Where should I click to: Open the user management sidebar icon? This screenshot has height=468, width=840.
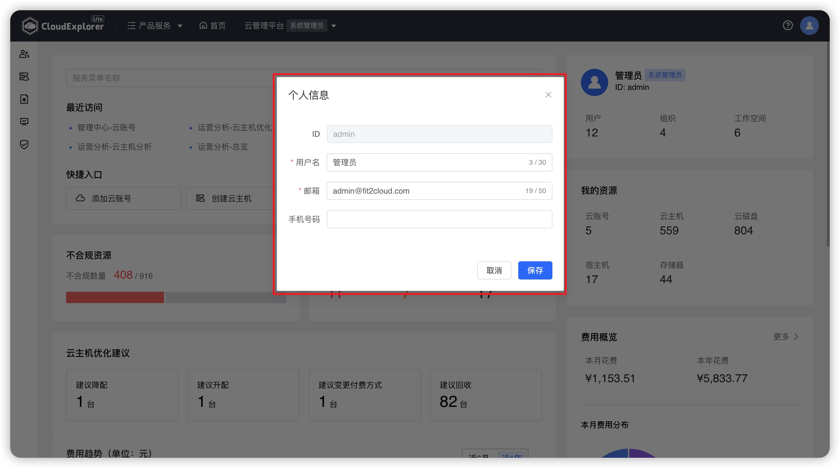(24, 54)
